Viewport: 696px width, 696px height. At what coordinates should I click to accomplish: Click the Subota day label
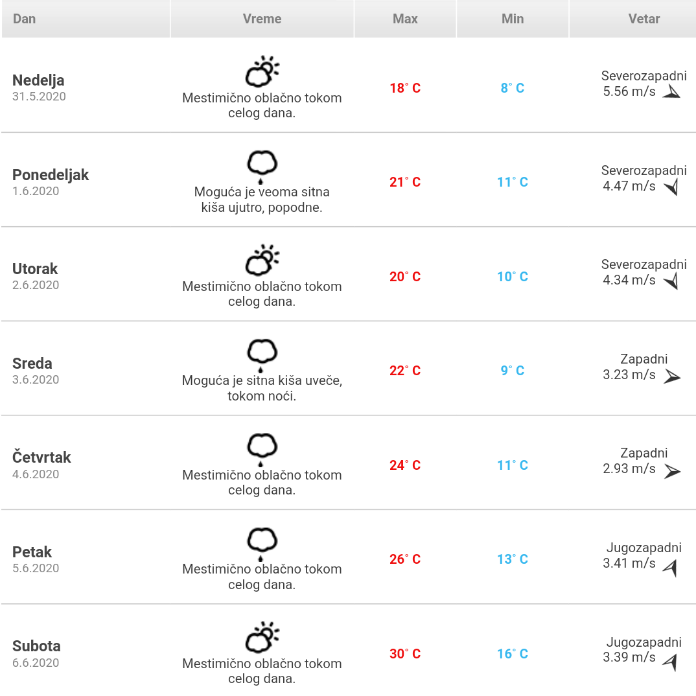(36, 646)
